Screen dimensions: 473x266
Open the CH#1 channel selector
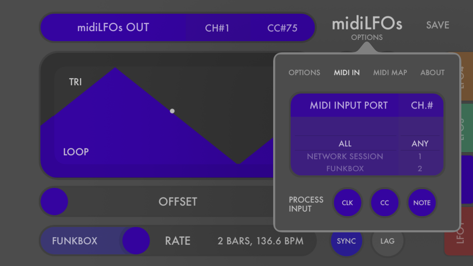(217, 27)
